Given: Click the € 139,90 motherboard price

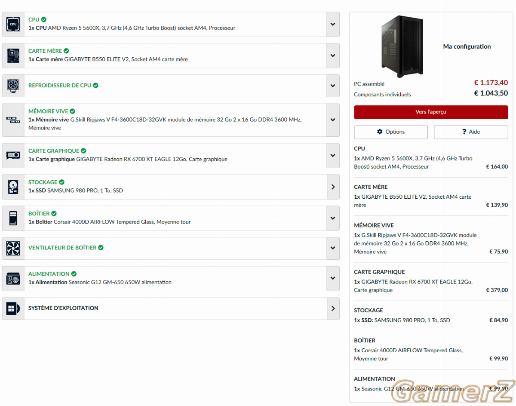Looking at the screenshot, I should pos(497,205).
